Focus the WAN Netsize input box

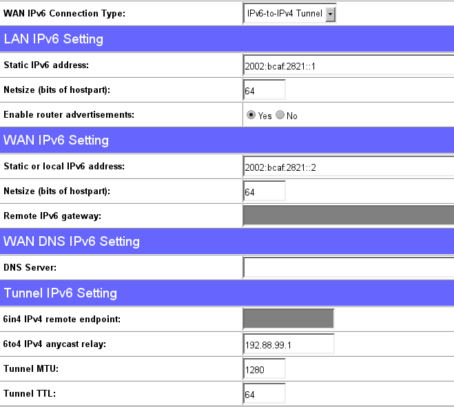click(x=265, y=191)
